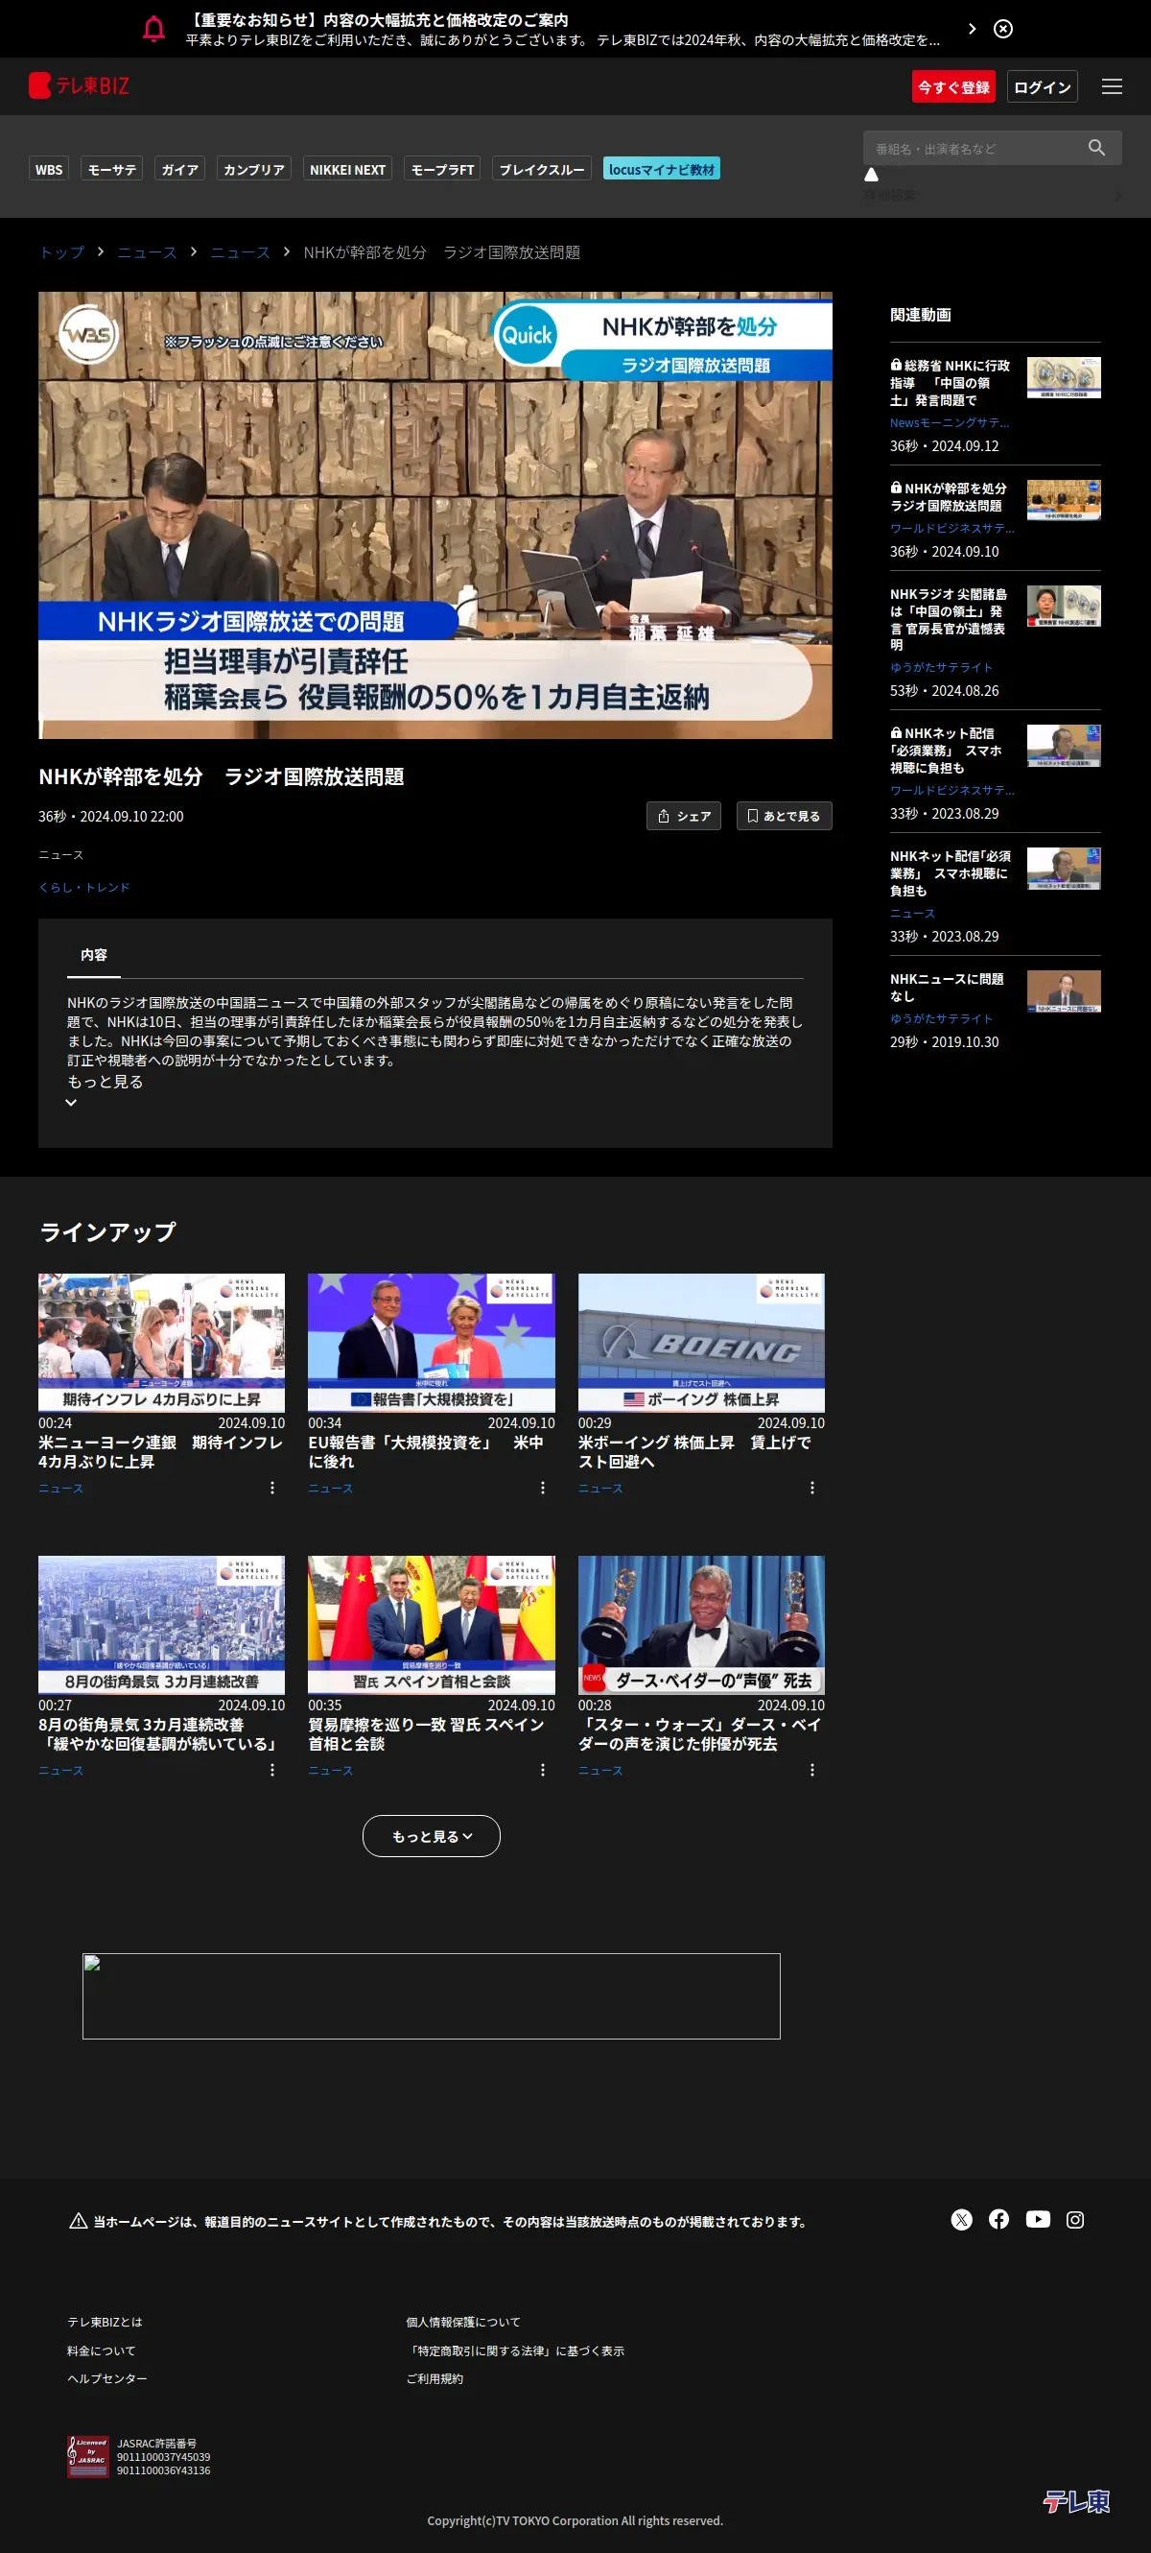Screen dimensions: 1151x2553
Task: Open related video NHKラジオ 尖閣諸島
Action: [948, 619]
